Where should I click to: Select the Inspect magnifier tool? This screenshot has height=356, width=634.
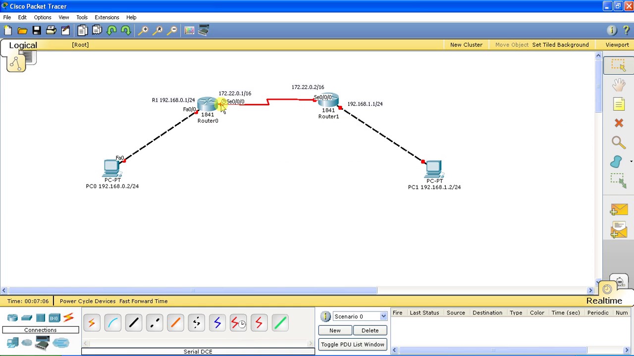pos(618,142)
